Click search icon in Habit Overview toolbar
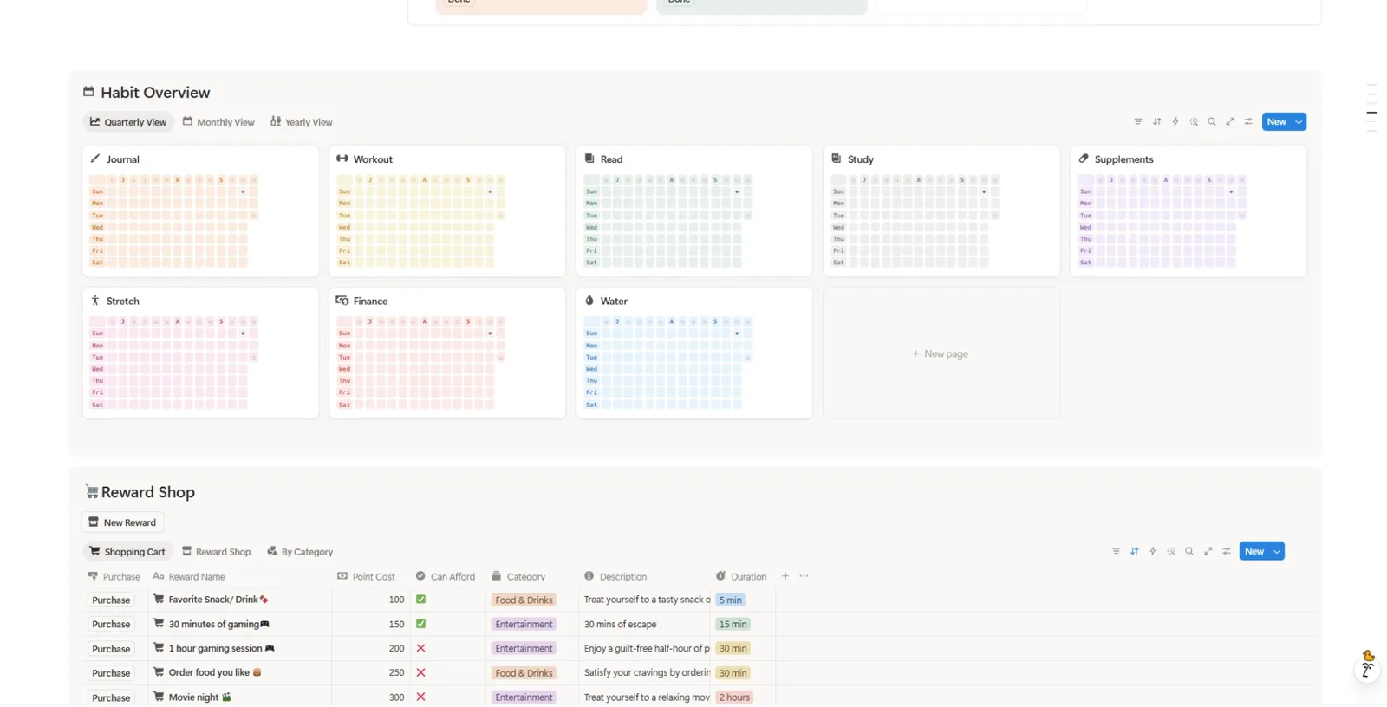The width and height of the screenshot is (1387, 707). pos(1212,122)
